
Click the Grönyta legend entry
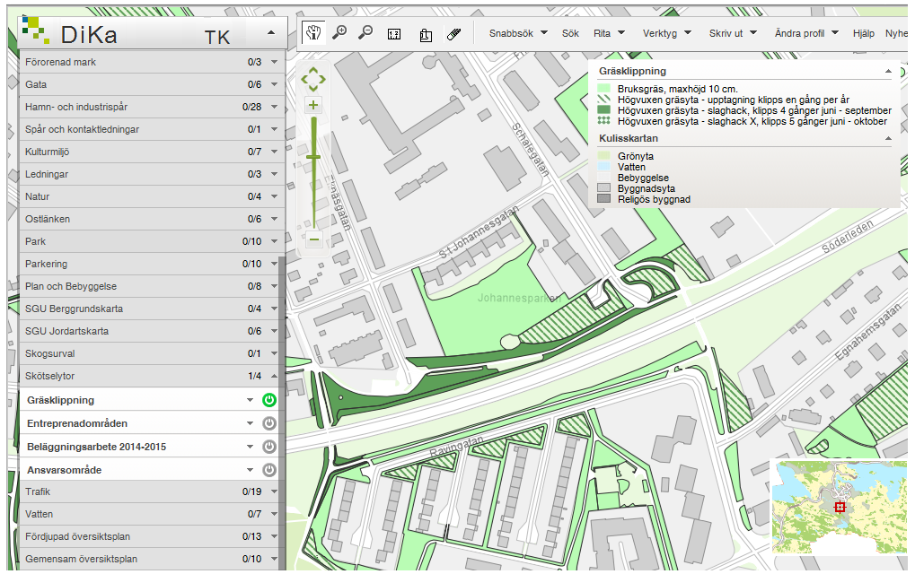pos(635,156)
